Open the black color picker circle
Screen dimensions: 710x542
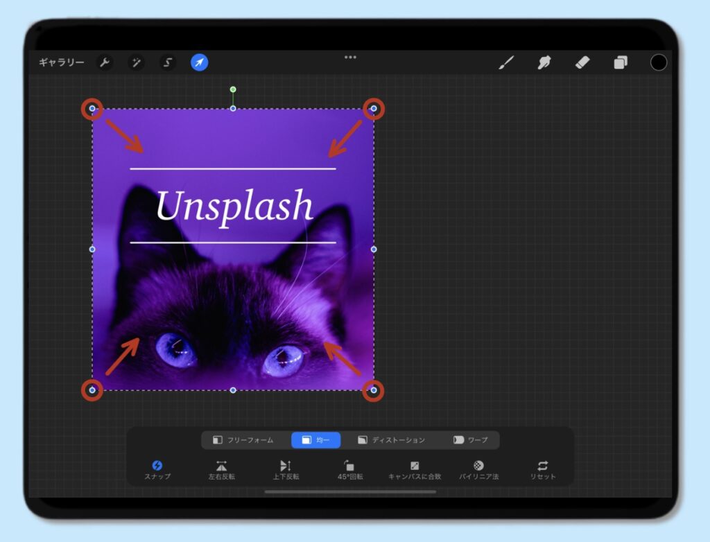point(659,62)
